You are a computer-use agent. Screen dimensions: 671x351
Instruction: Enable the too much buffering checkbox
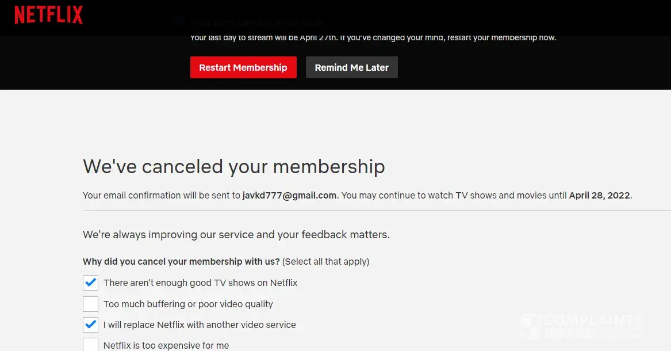(90, 304)
